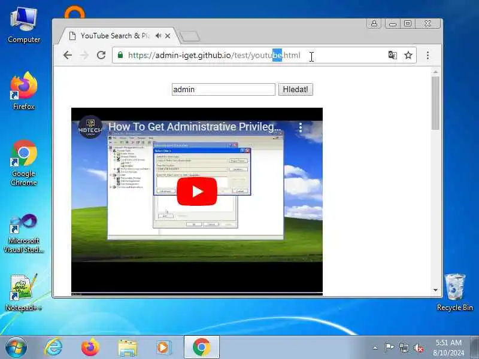Select the Microsoft Visual Studio desktop shortcut

pyautogui.click(x=24, y=233)
